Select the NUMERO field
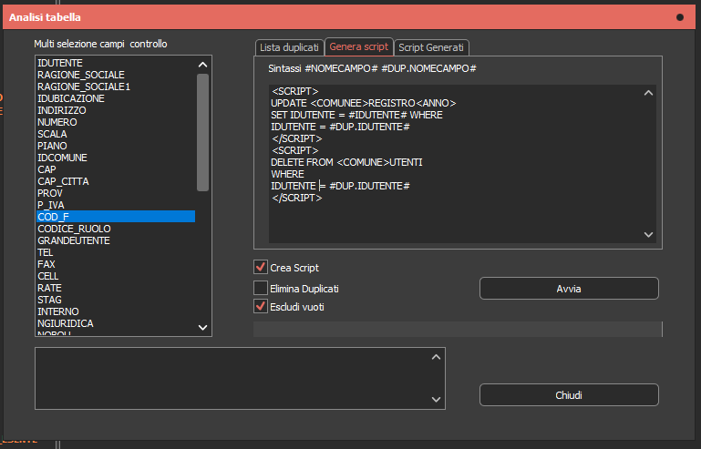The height and width of the screenshot is (449, 701). click(x=116, y=122)
